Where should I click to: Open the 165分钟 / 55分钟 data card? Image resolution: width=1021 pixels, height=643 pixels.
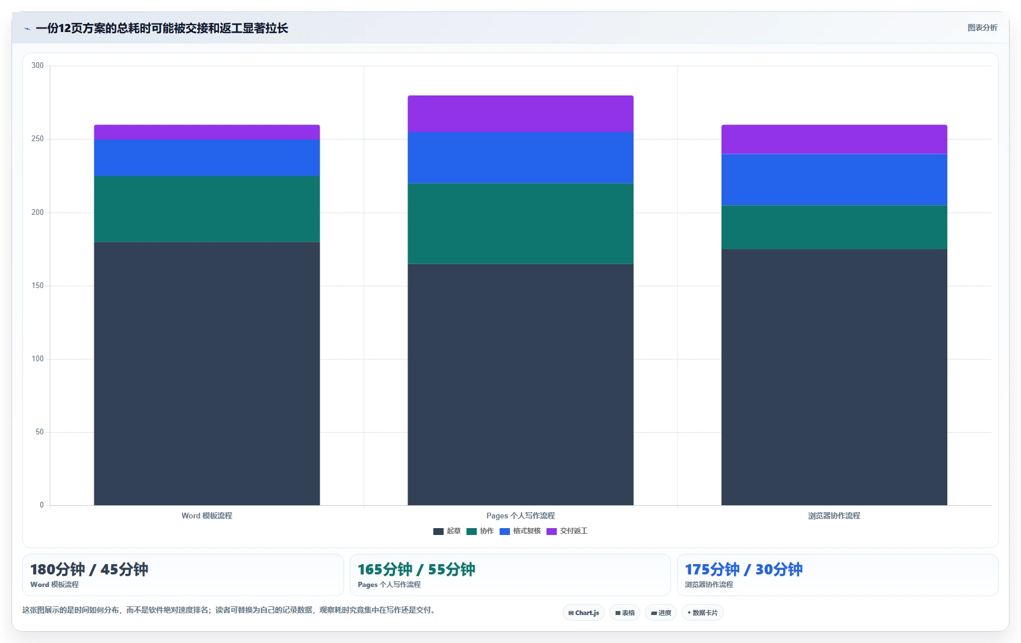(510, 575)
